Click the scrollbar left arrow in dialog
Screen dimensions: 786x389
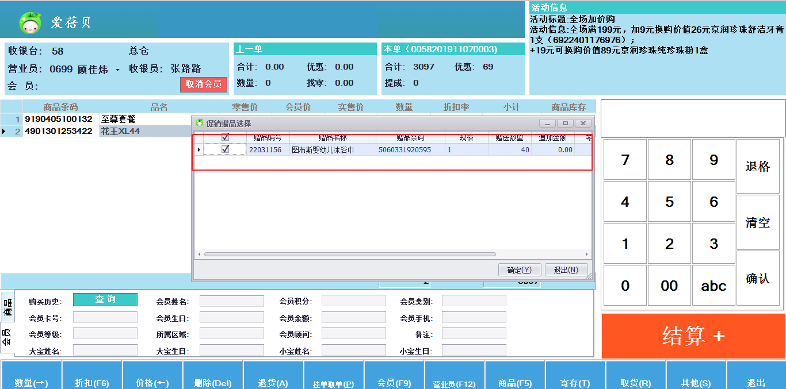[x=199, y=254]
